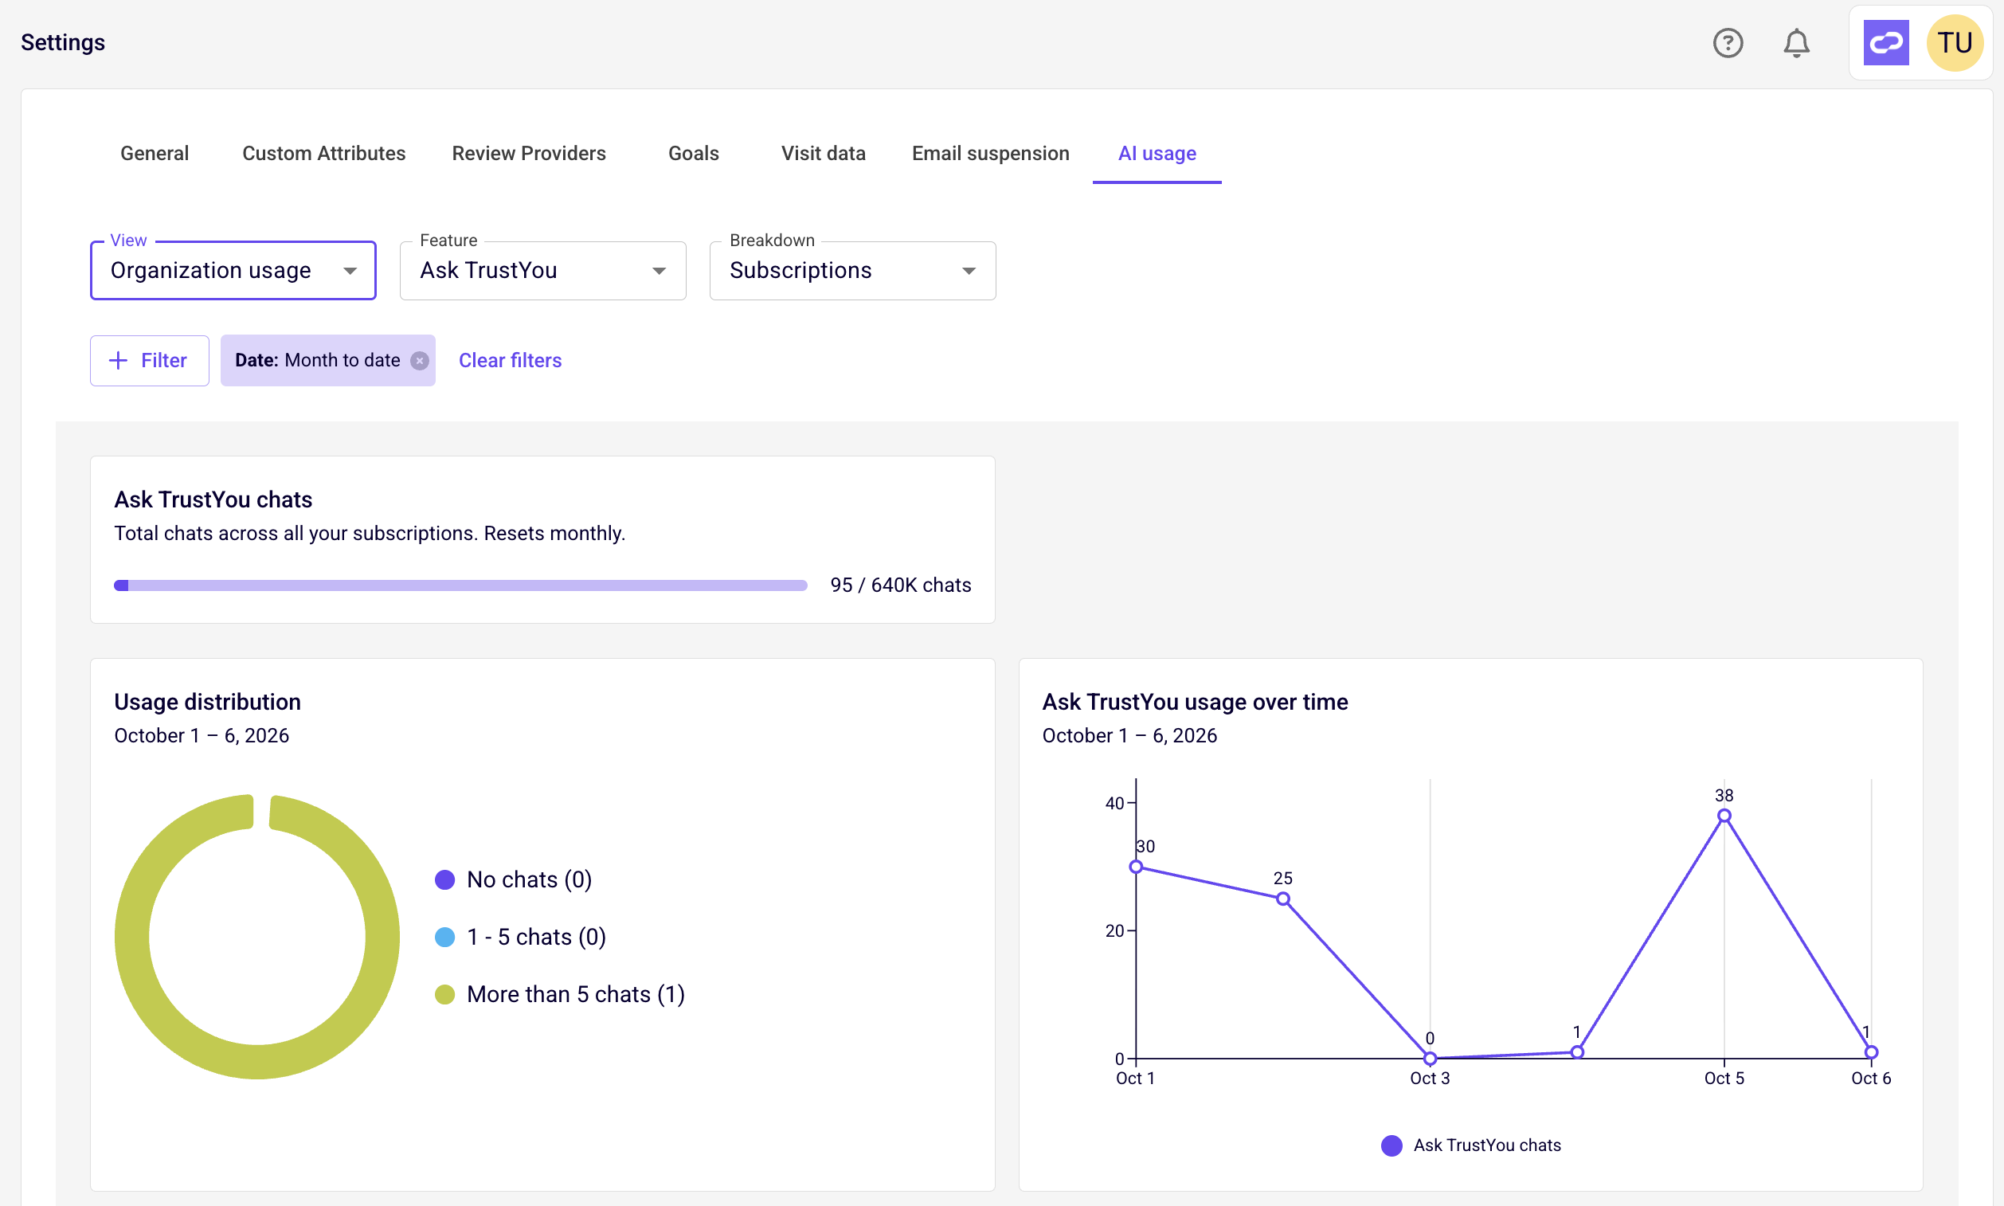Go to Review Providers tab
The height and width of the screenshot is (1206, 2004).
pos(529,154)
